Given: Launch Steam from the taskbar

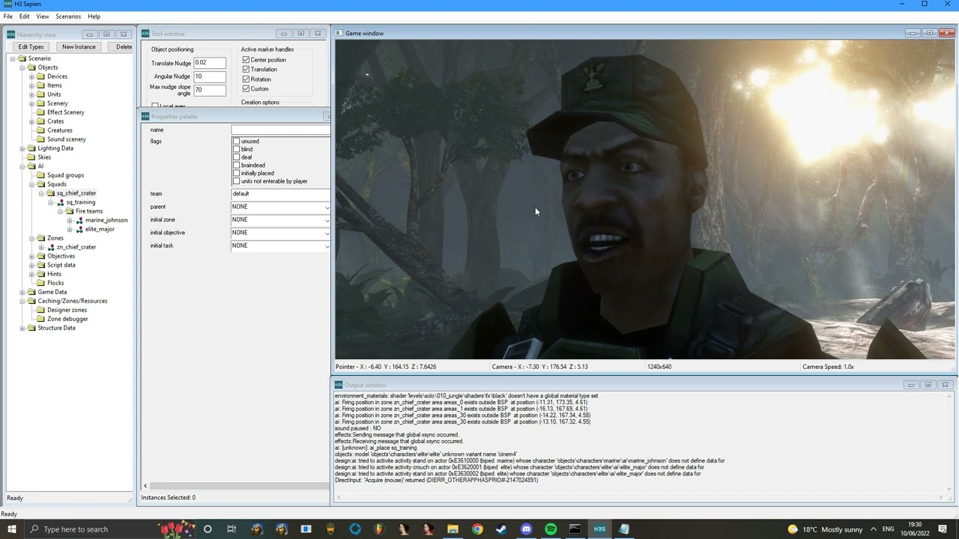Looking at the screenshot, I should coord(501,529).
